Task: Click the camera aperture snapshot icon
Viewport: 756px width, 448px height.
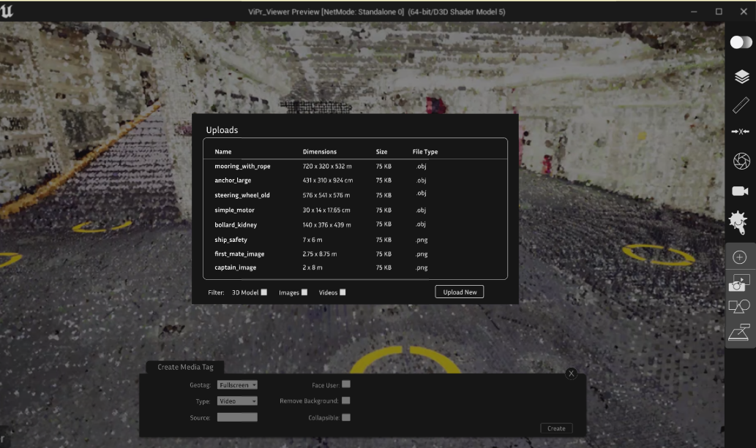Action: pos(741,161)
